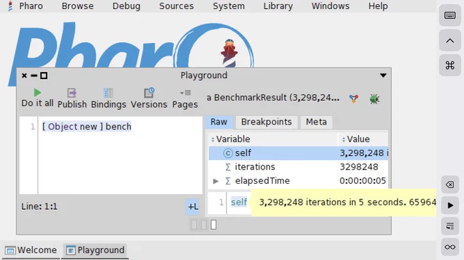Click the green bug debug icon

coord(375,99)
